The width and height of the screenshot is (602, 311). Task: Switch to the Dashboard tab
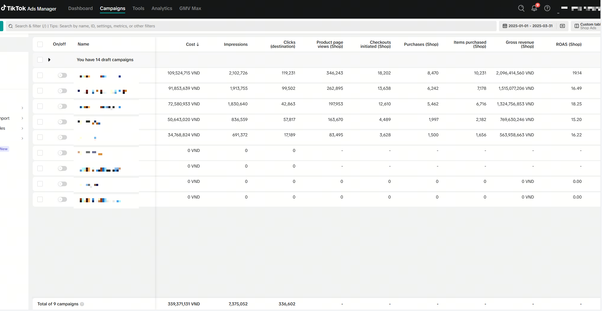point(80,8)
